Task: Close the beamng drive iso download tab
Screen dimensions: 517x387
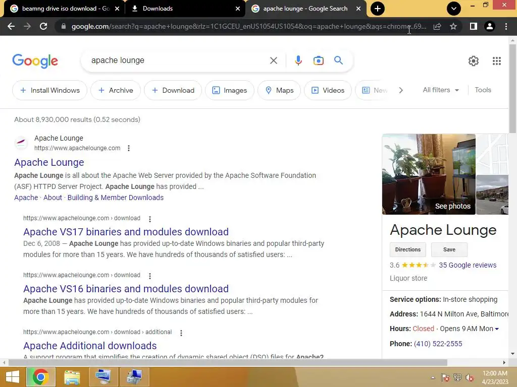Action: [117, 9]
